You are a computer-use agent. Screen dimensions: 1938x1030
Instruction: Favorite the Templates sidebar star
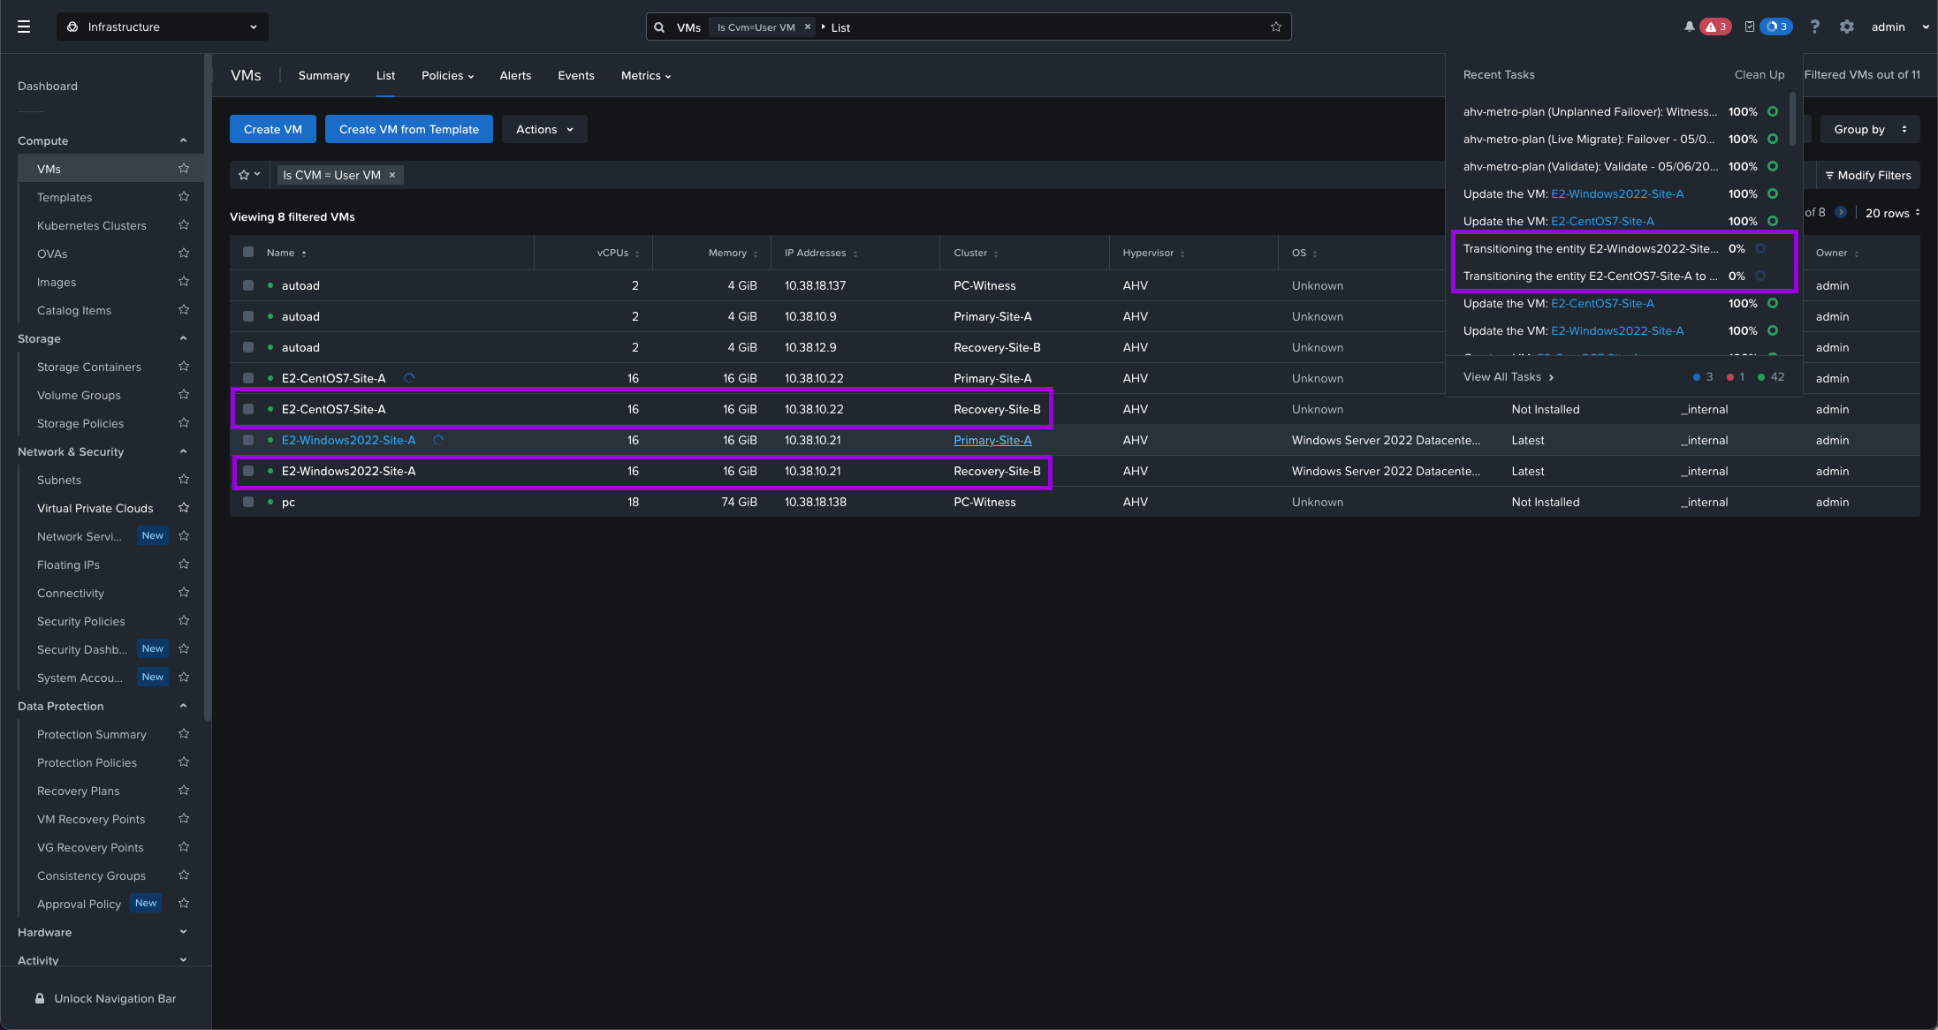pyautogui.click(x=184, y=196)
